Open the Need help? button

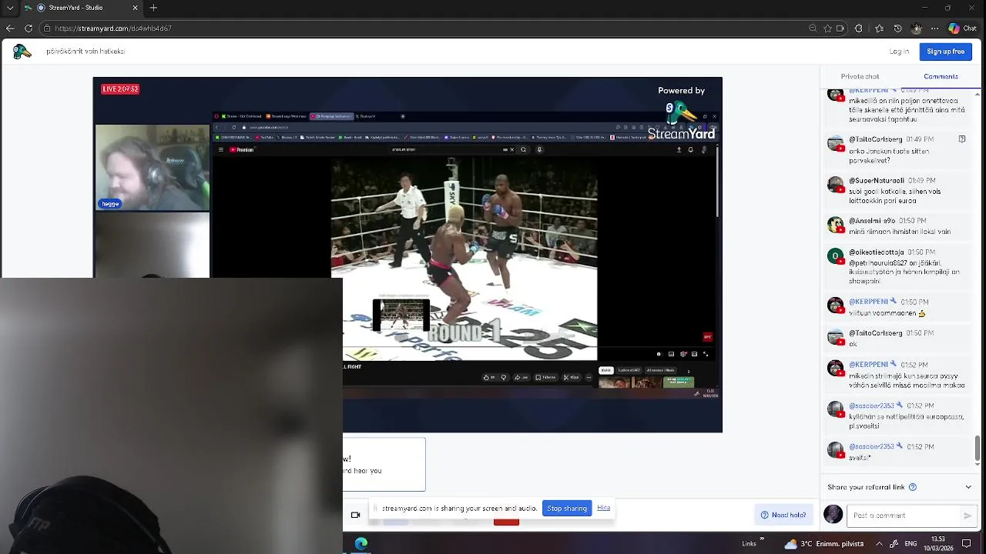coord(783,515)
